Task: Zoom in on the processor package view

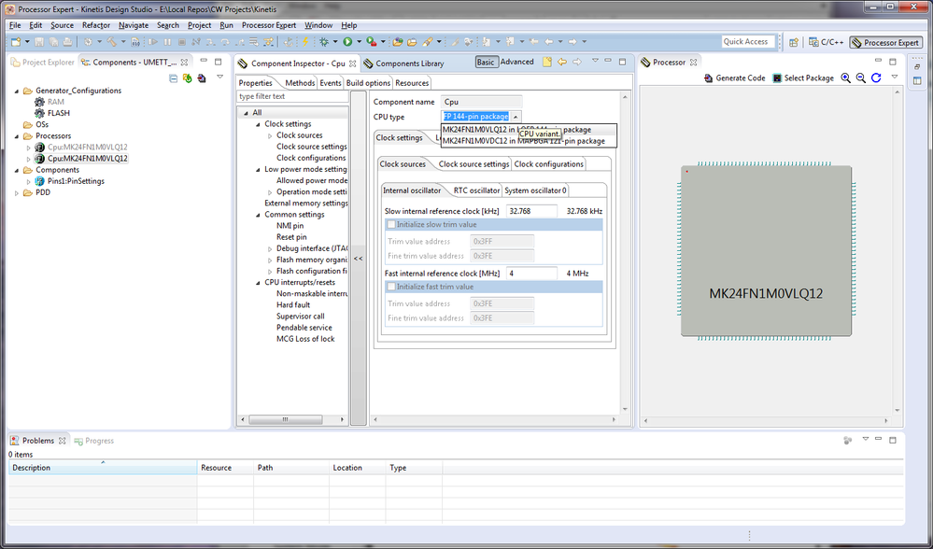Action: pos(846,78)
